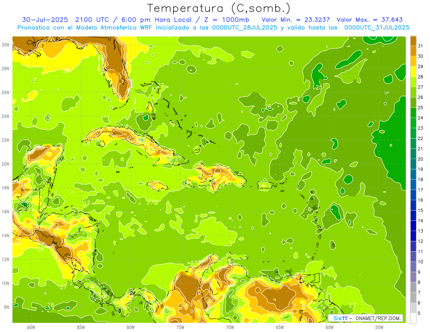Click the 10 value on the color scale

click(x=420, y=262)
